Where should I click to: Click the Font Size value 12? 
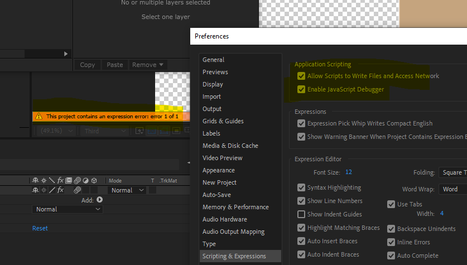tap(349, 172)
